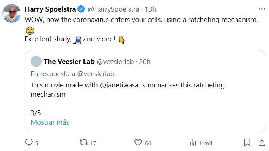
Task: Repost this tweet with retweet icon
Action: pos(83,142)
